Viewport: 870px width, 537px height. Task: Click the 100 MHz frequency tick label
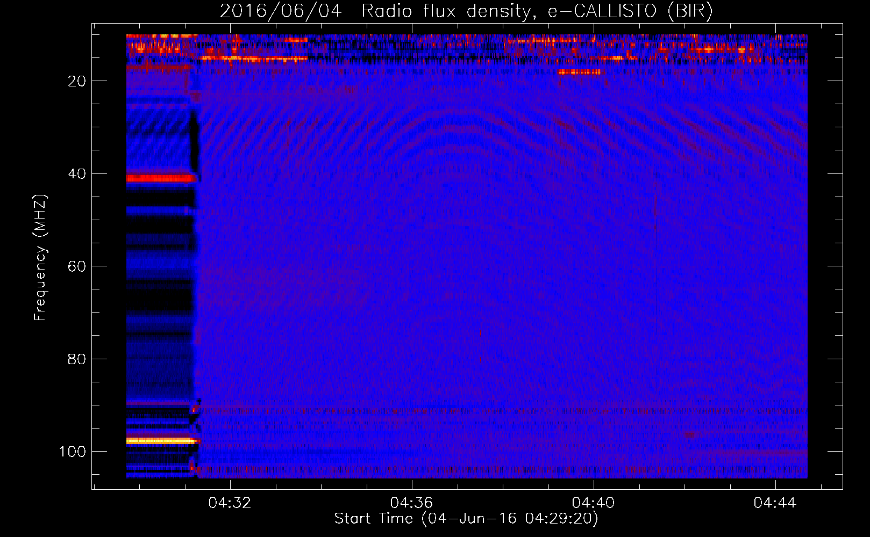[73, 452]
